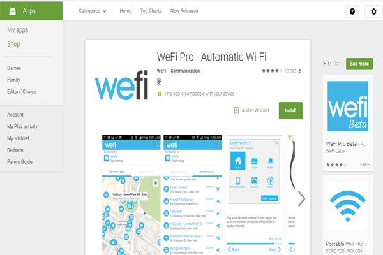This screenshot has height=255, width=383.
Task: Select Editors' Choice in sidebar
Action: tap(22, 92)
